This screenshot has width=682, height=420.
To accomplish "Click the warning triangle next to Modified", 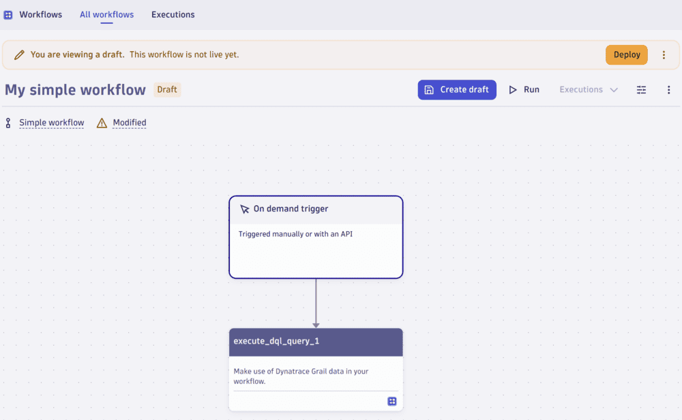I will click(x=101, y=123).
